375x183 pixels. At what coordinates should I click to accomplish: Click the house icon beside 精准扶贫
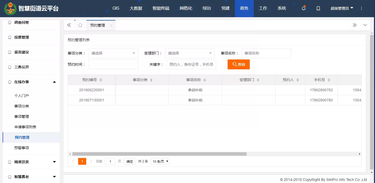point(10,162)
